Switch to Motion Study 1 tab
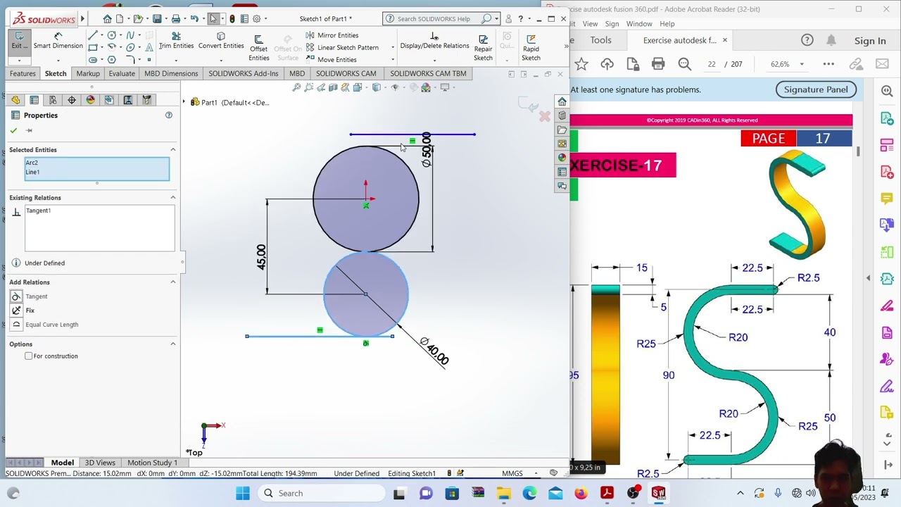 (x=152, y=463)
